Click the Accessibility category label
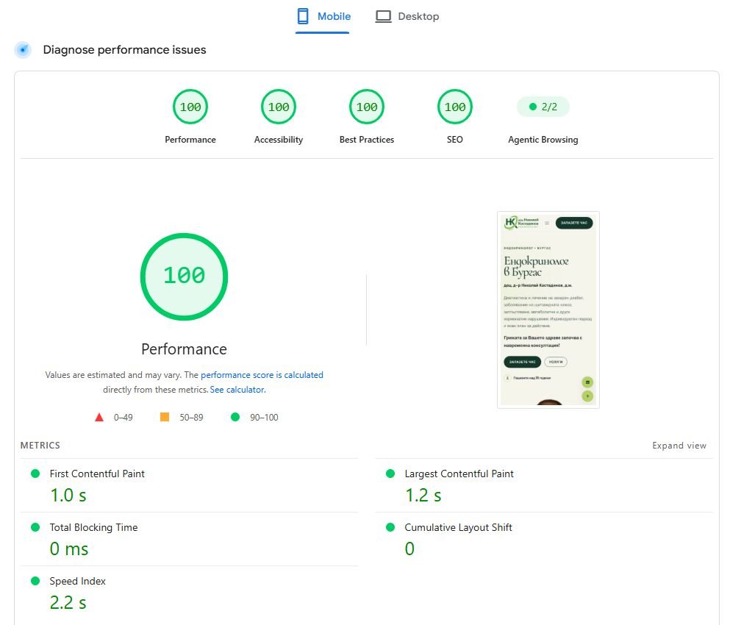 (279, 140)
